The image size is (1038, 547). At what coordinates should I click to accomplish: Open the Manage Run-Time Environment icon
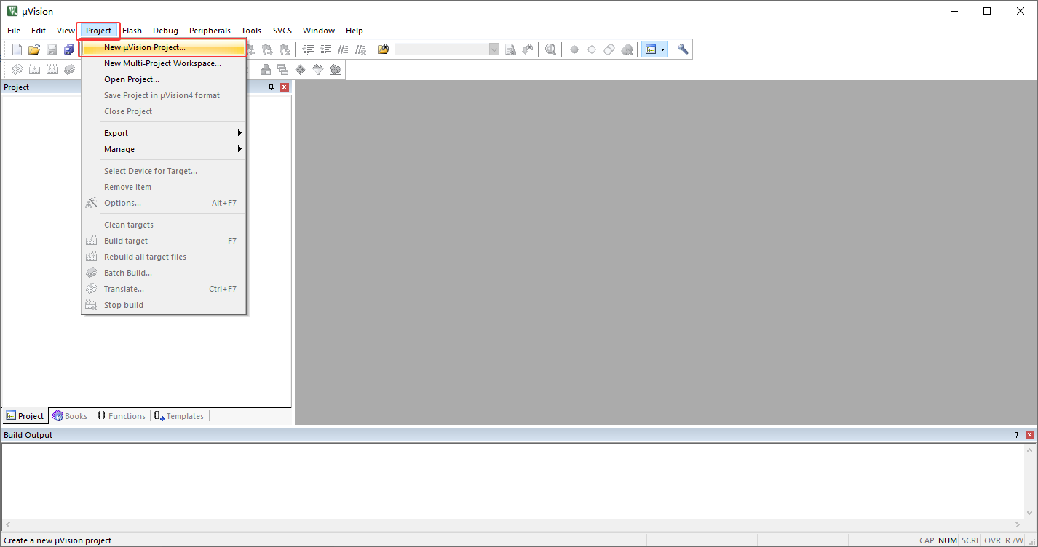coord(300,70)
